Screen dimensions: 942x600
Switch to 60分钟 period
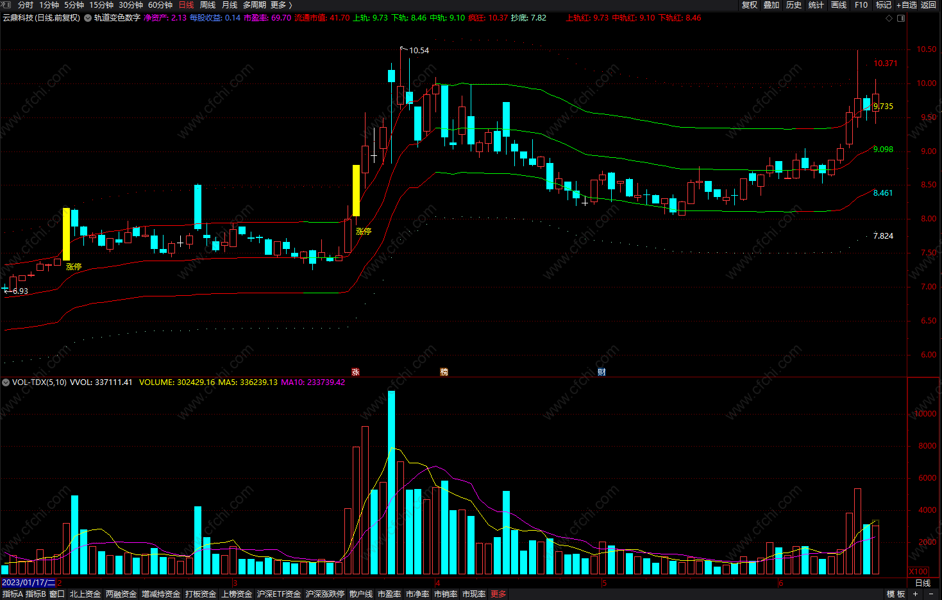(160, 4)
